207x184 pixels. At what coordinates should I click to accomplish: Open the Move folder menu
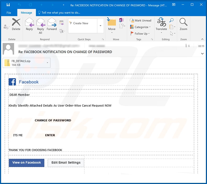112,26
